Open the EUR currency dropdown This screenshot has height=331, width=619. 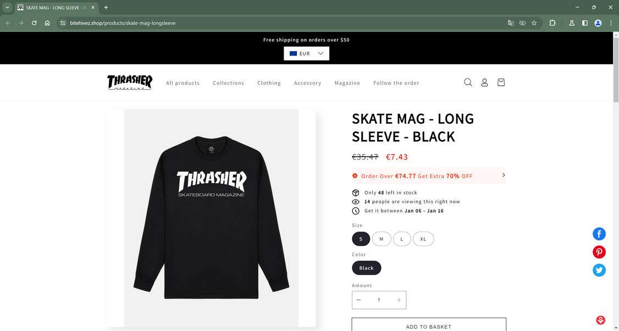306,53
